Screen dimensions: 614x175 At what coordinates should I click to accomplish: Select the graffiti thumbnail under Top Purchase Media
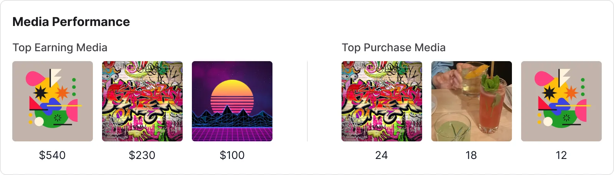[x=382, y=101]
